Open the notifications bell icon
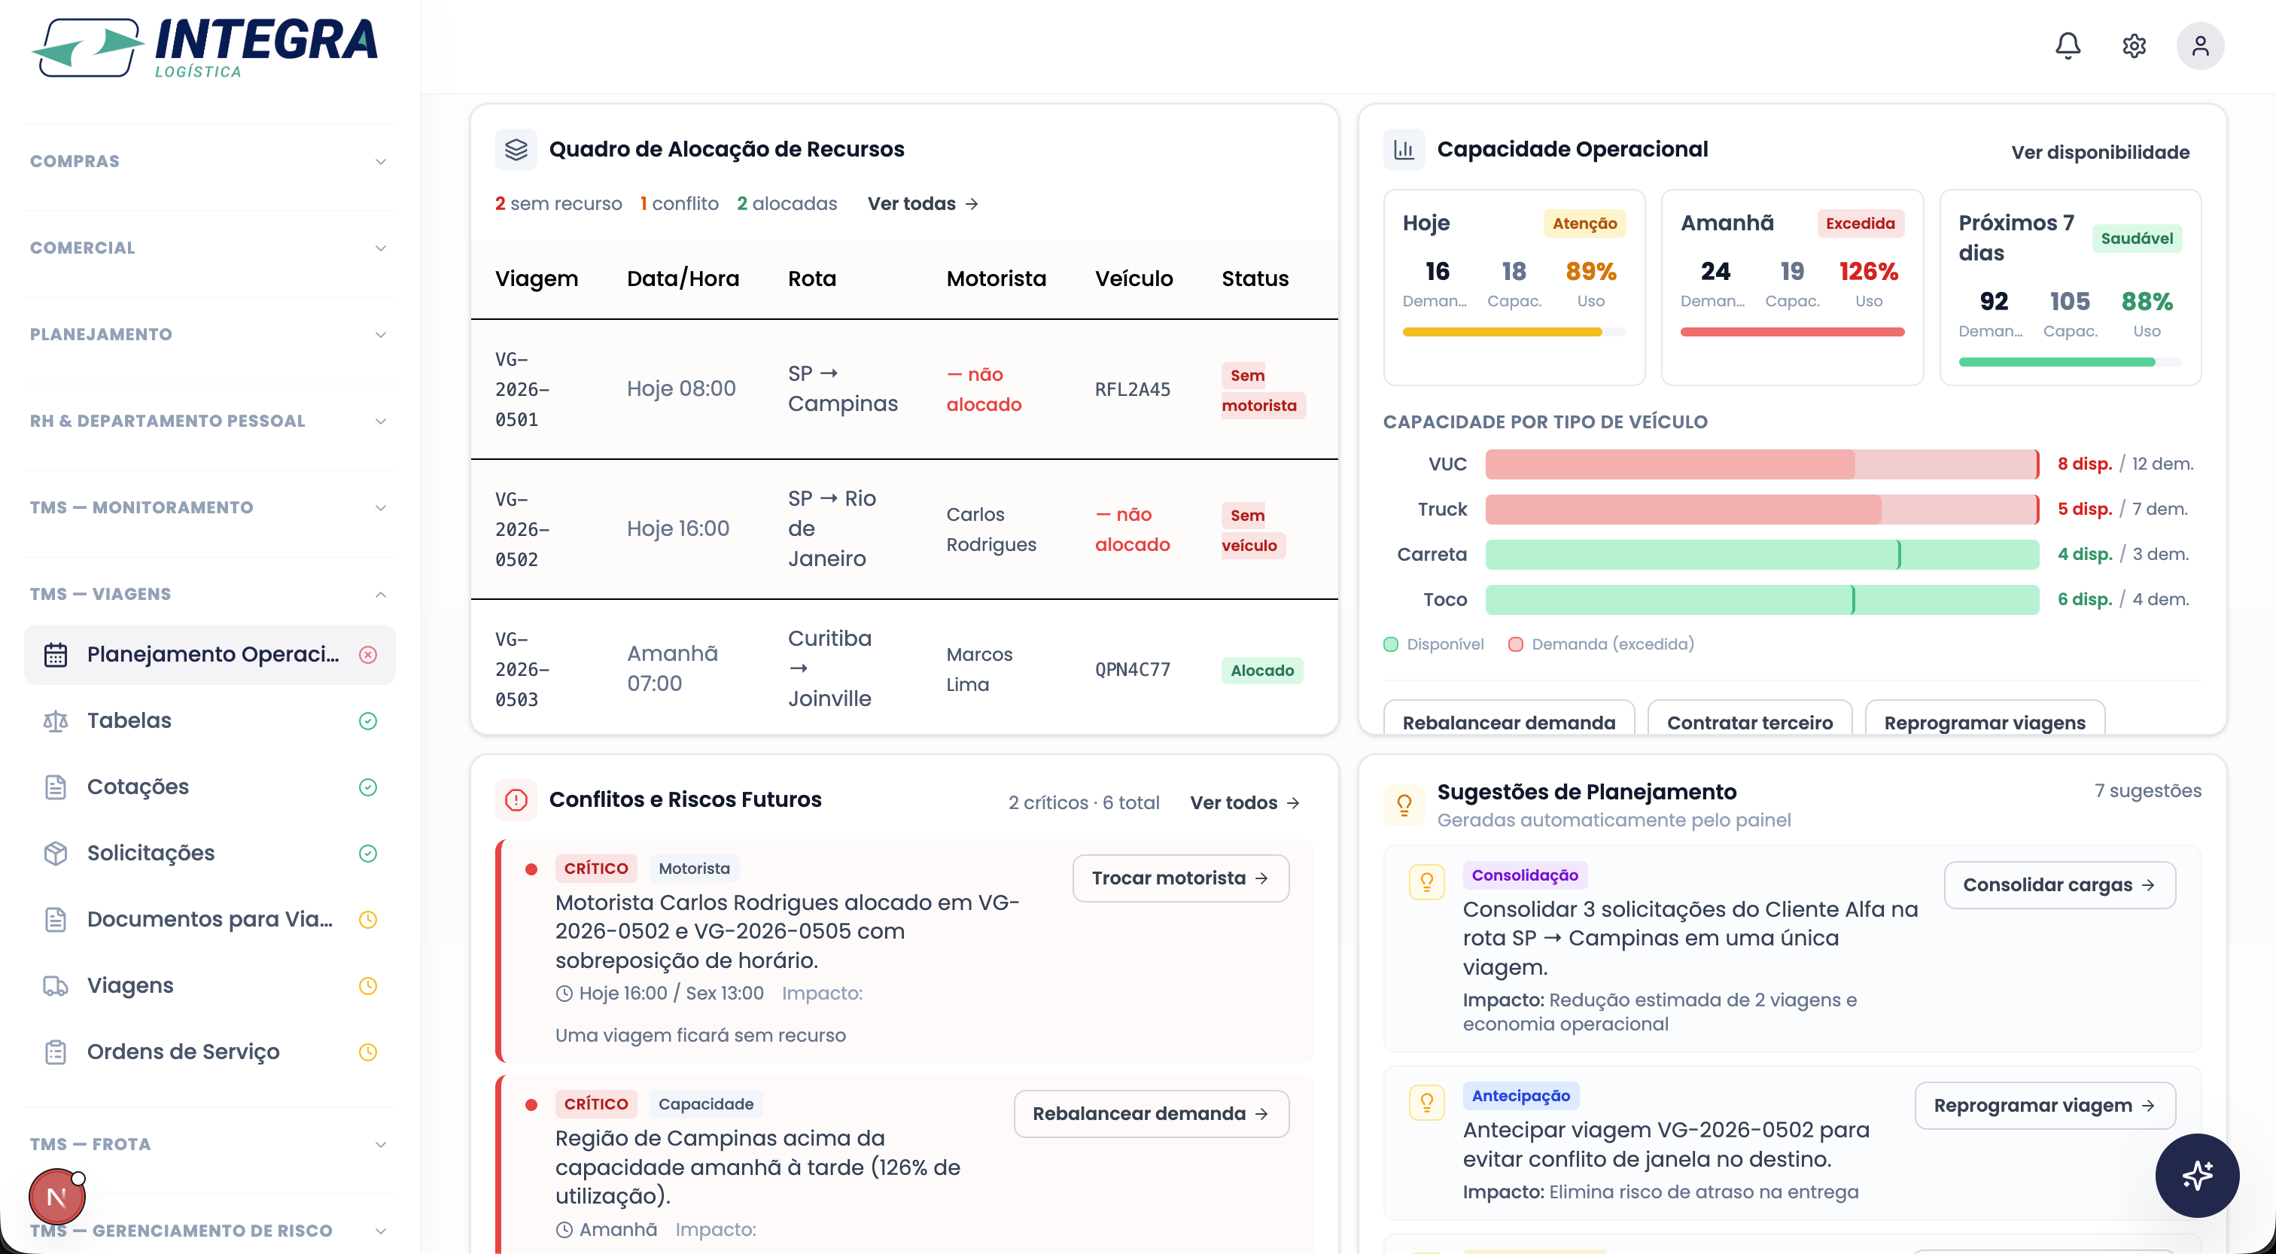 [2068, 45]
